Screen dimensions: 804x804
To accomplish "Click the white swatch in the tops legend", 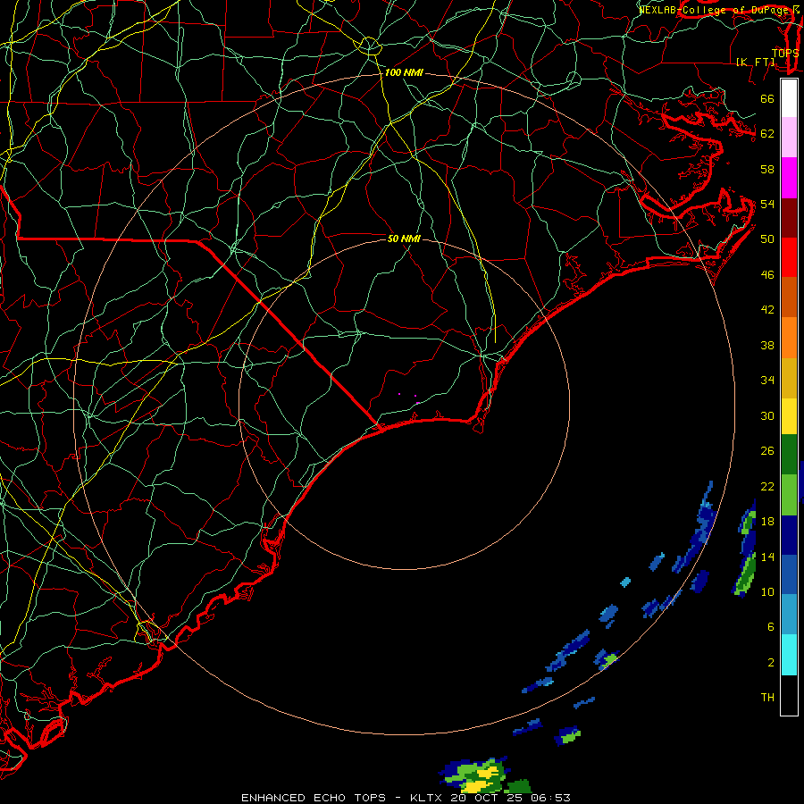I will (x=789, y=98).
